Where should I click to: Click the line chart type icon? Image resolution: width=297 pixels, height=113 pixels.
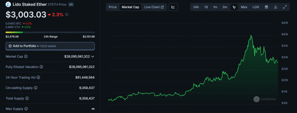173,7
